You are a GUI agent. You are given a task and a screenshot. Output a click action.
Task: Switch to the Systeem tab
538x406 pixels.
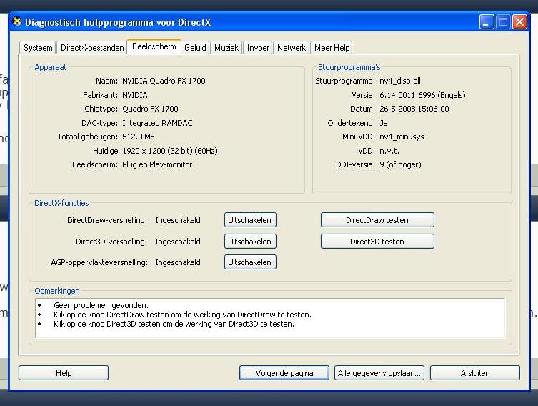(38, 48)
